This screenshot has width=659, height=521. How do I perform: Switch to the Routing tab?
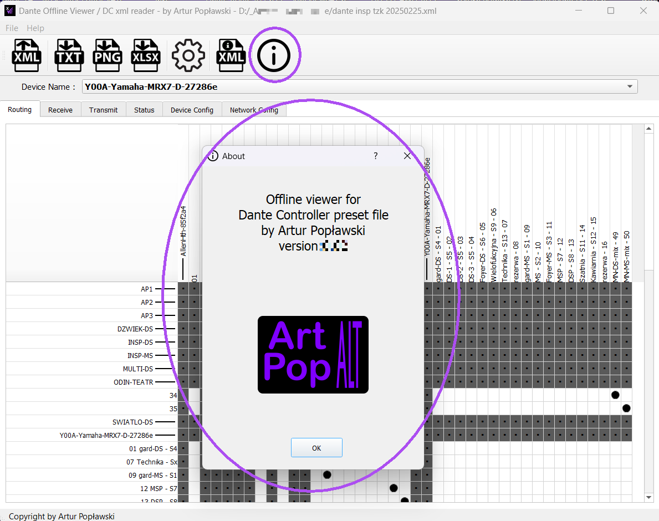[x=20, y=109]
